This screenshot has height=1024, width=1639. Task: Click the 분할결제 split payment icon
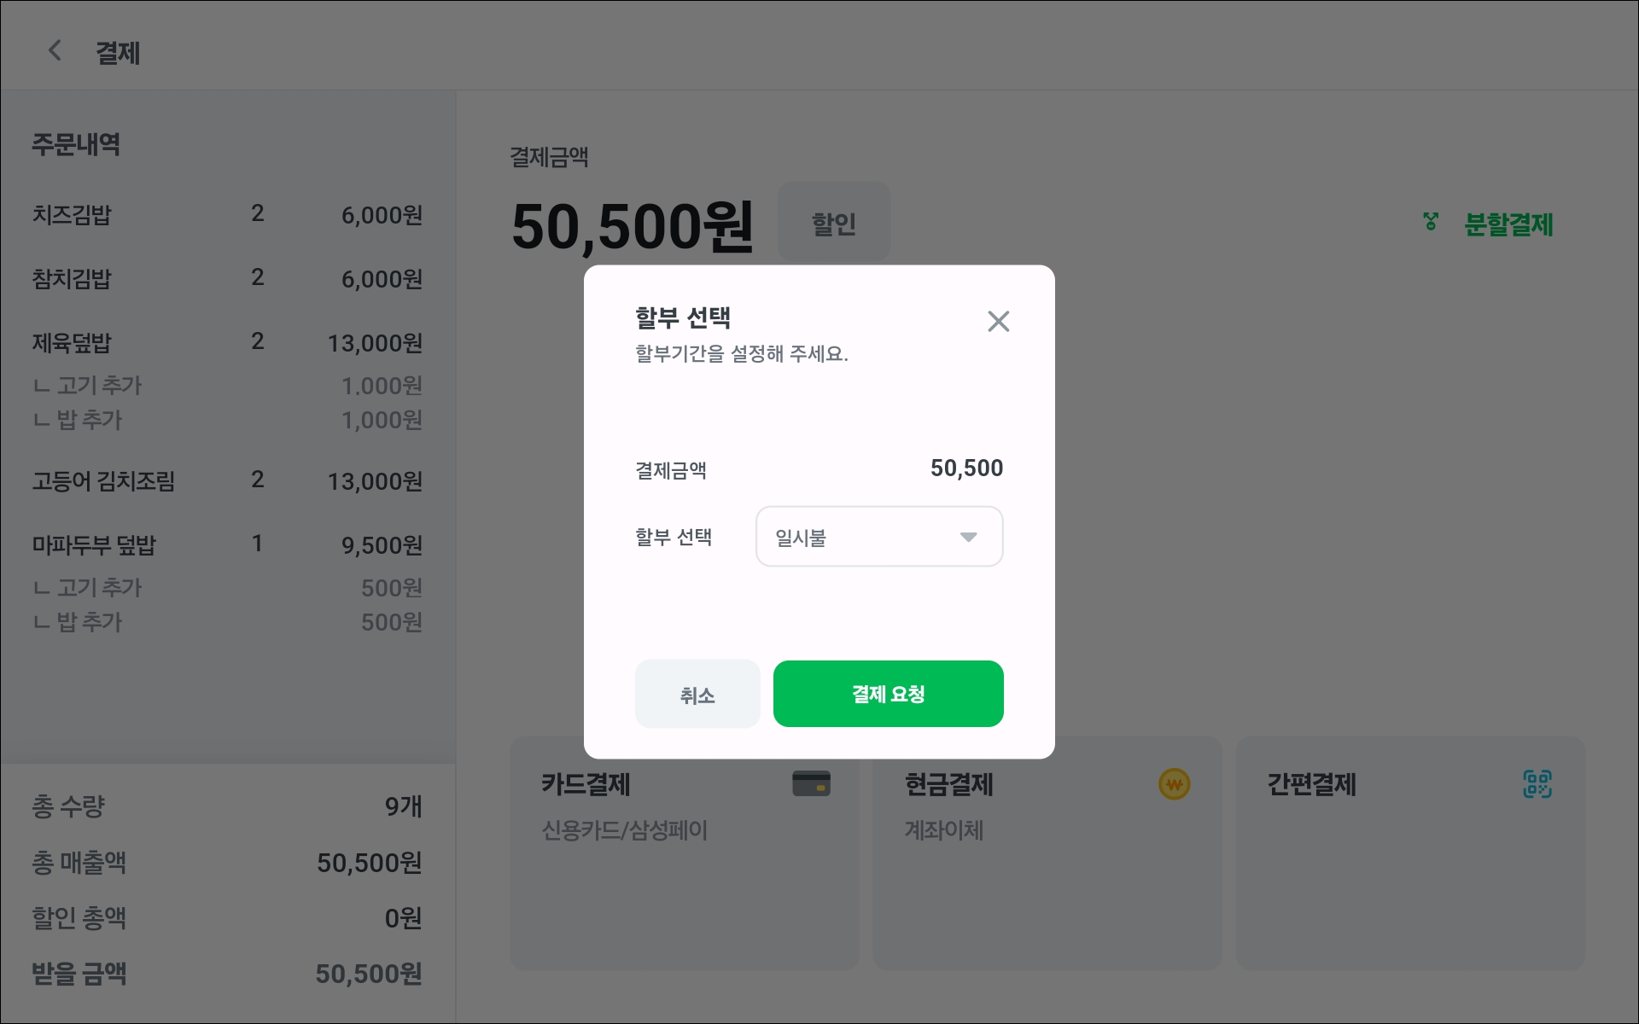pyautogui.click(x=1431, y=223)
